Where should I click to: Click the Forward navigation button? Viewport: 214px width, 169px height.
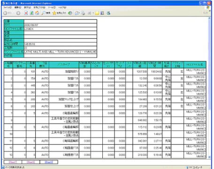click(18, 13)
